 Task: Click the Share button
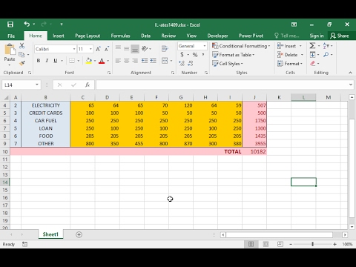(340, 36)
